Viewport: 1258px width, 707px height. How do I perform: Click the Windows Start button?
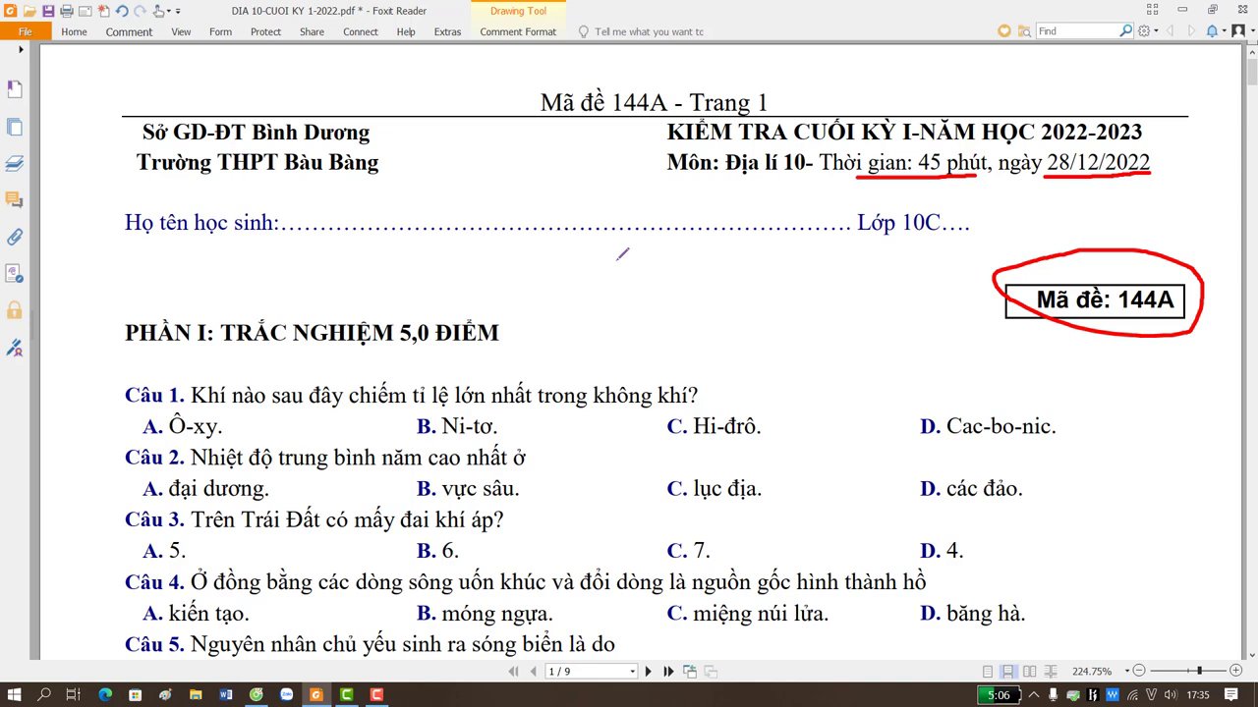[x=15, y=694]
